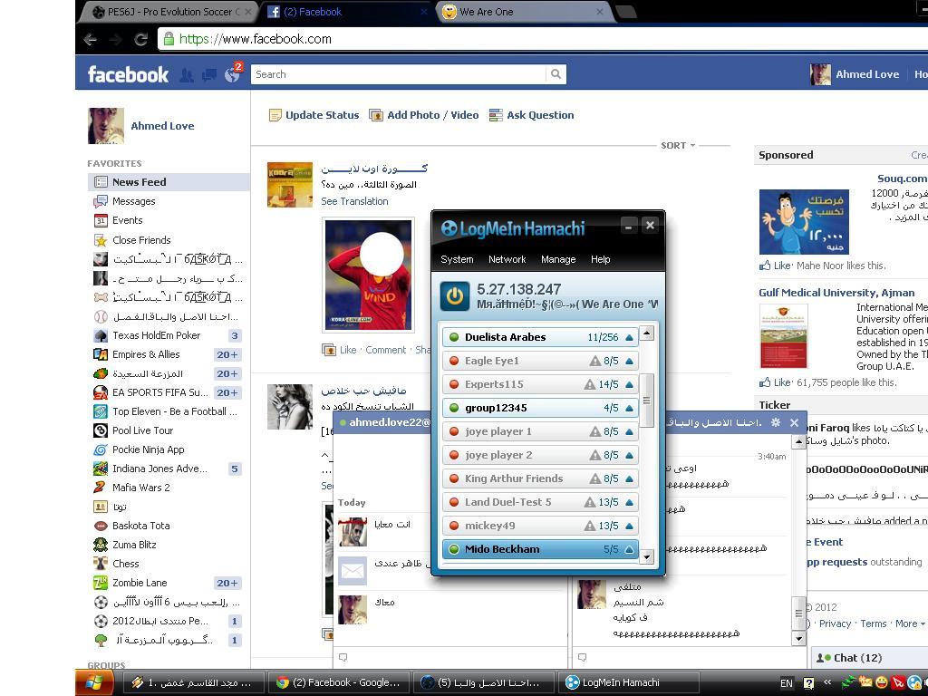Open the Hamachi System menu

(457, 259)
